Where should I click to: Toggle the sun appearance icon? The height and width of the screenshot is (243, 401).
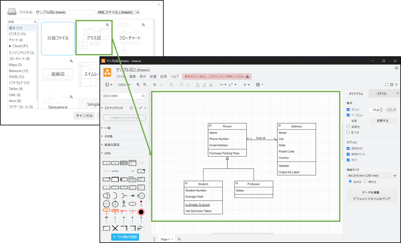(396, 68)
